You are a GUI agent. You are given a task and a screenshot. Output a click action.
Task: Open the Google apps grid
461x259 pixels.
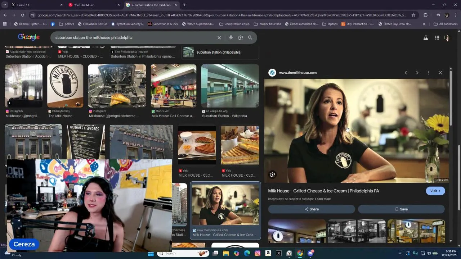tap(437, 38)
